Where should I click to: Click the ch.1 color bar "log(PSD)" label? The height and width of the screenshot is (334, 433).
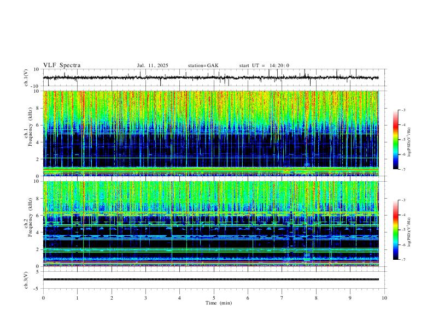tap(409, 142)
